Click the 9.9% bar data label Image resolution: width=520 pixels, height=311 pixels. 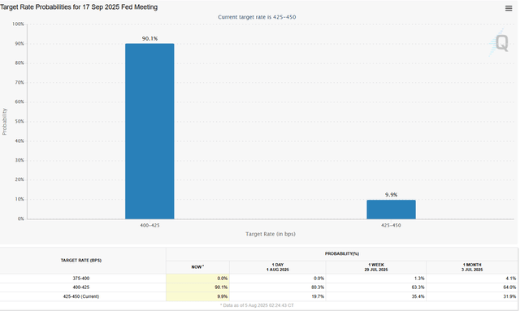(391, 195)
